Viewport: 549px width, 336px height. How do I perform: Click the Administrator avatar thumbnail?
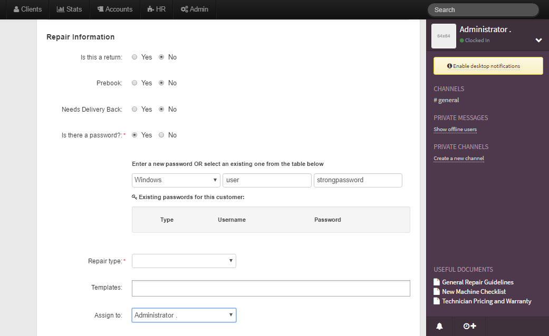pyautogui.click(x=444, y=36)
